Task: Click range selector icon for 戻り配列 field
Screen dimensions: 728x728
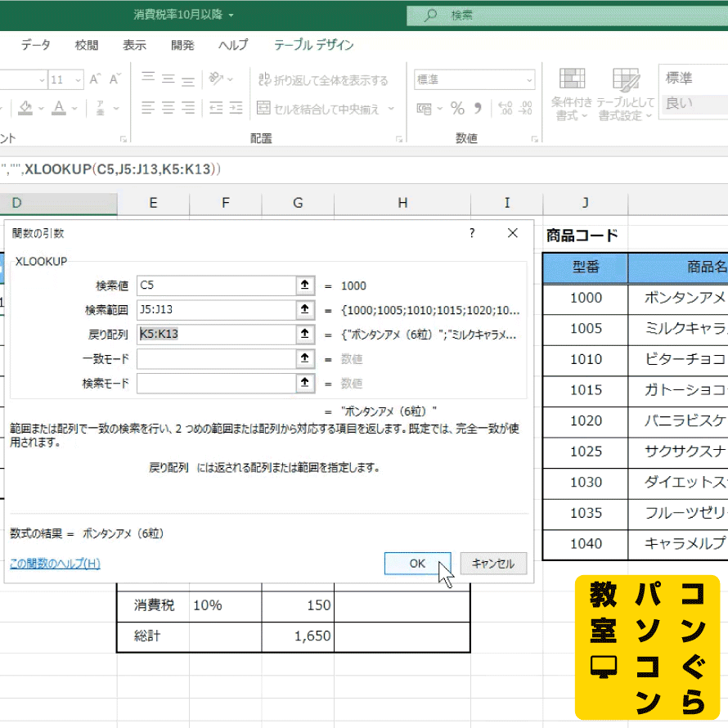Action: (x=305, y=335)
